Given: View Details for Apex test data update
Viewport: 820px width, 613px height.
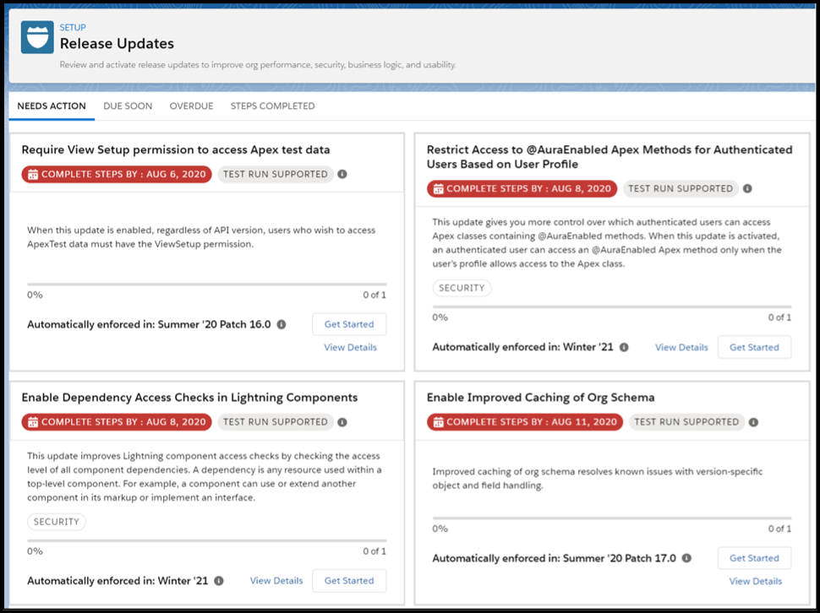Looking at the screenshot, I should (350, 347).
